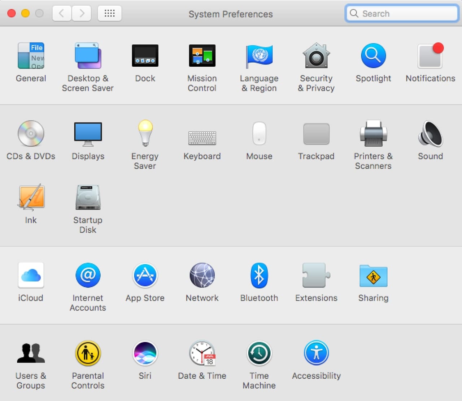Open the Notifications pane

(430, 56)
